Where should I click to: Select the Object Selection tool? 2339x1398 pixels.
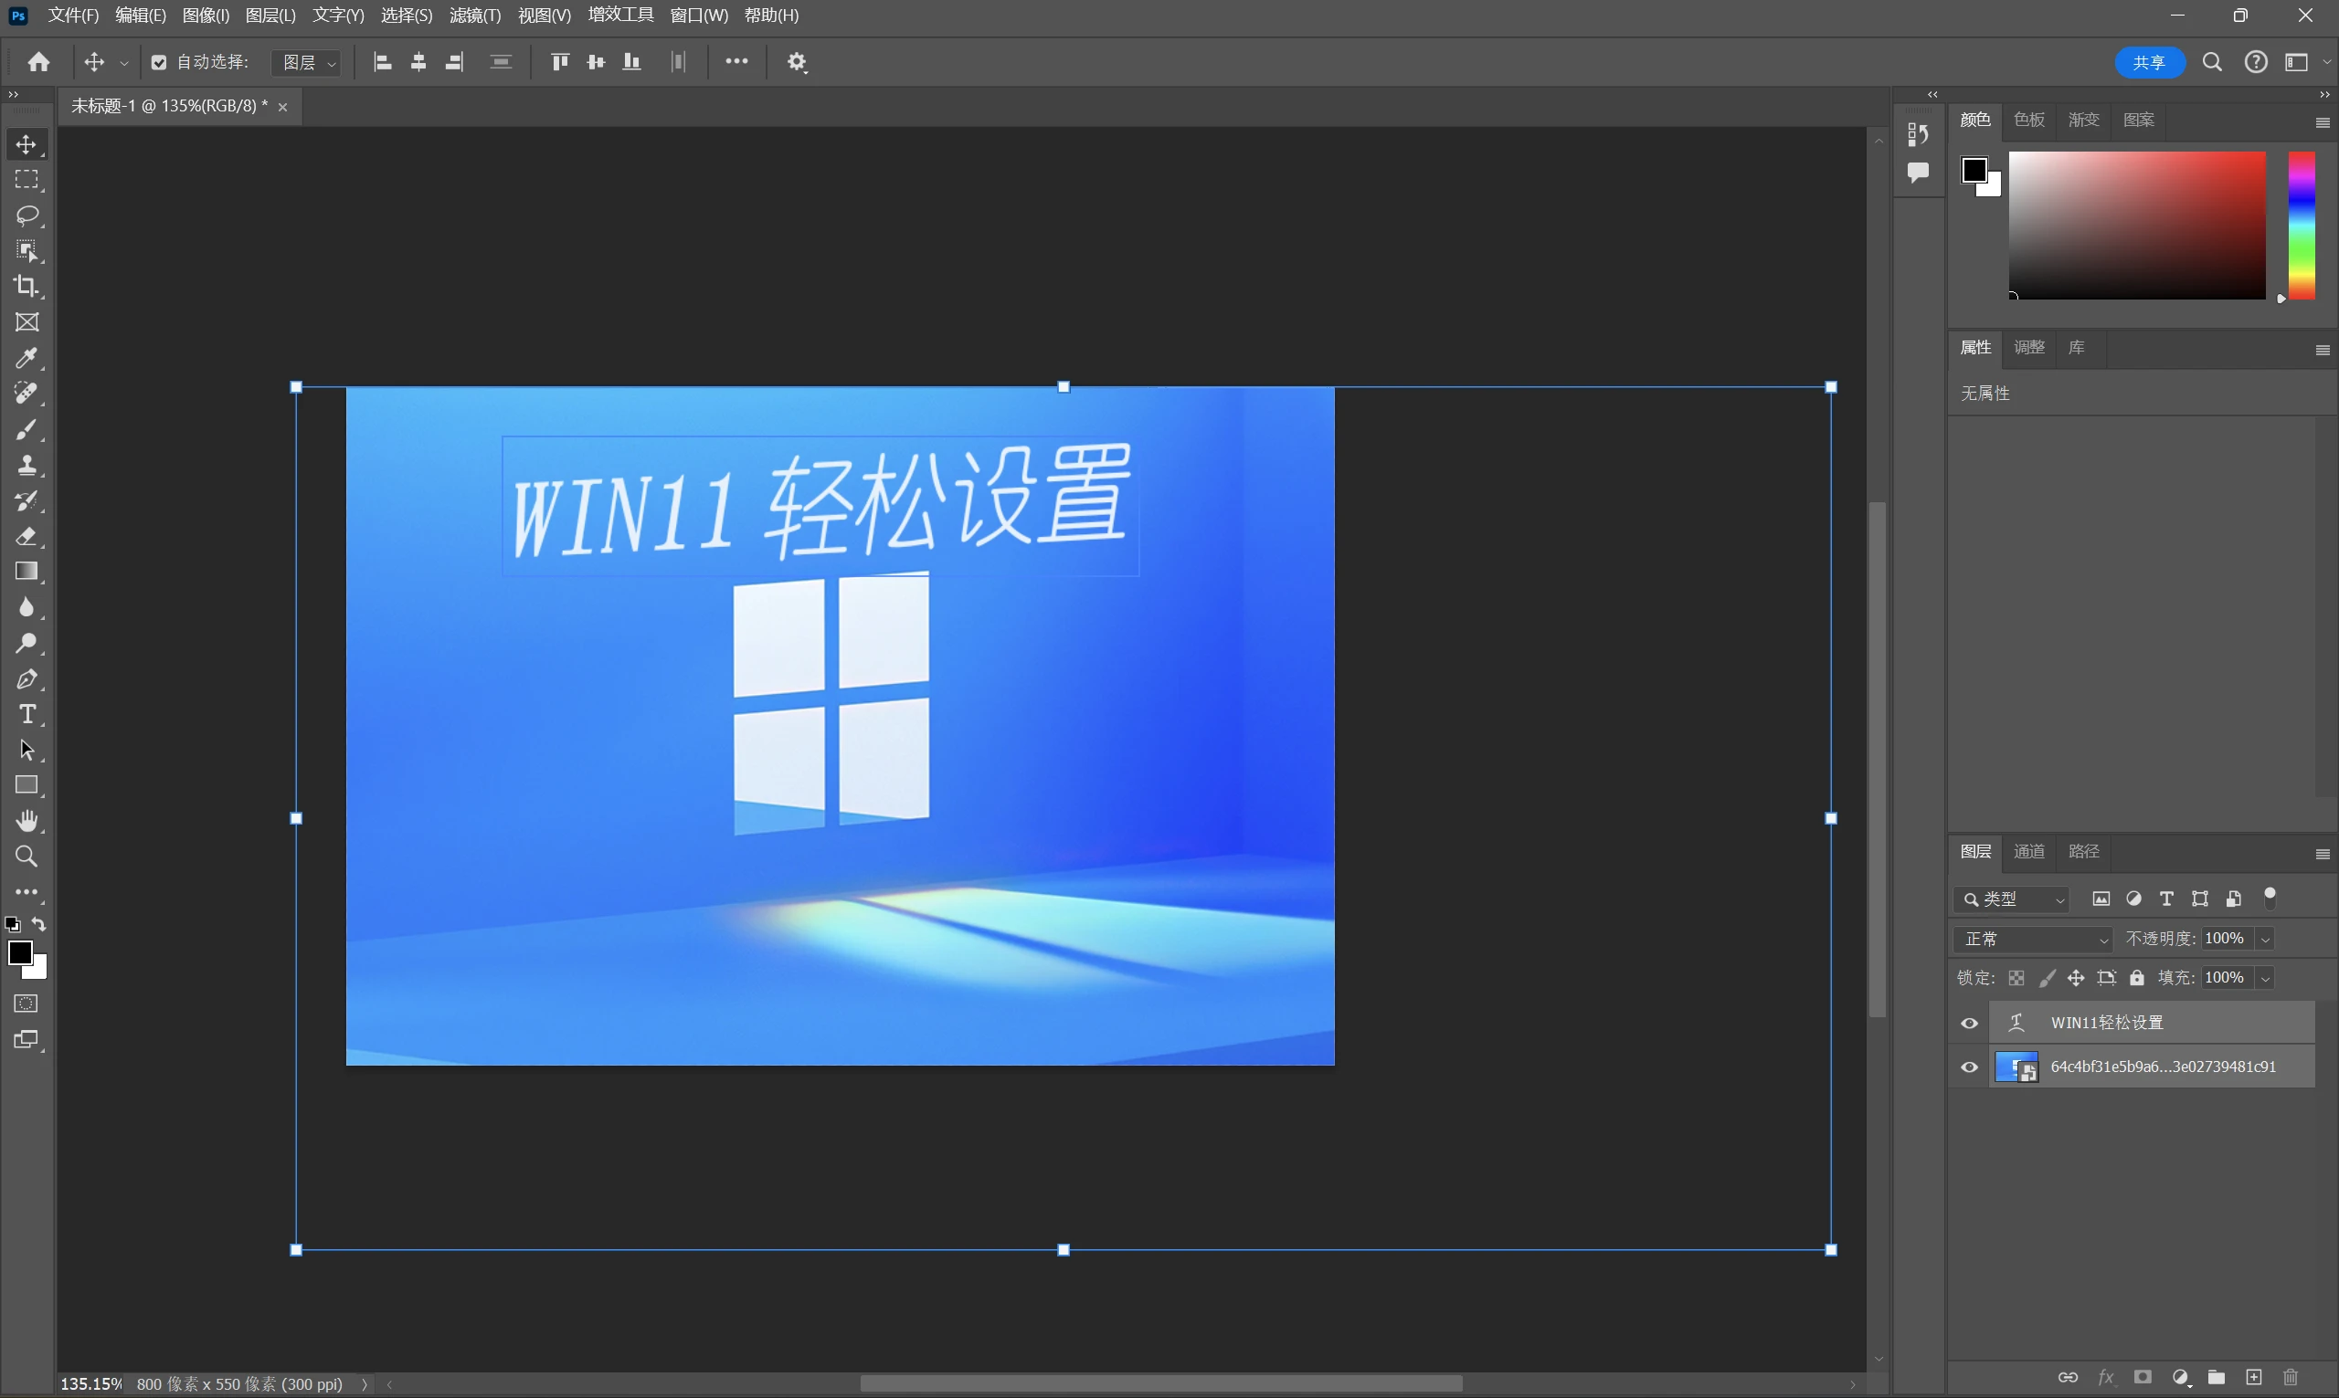coord(26,251)
